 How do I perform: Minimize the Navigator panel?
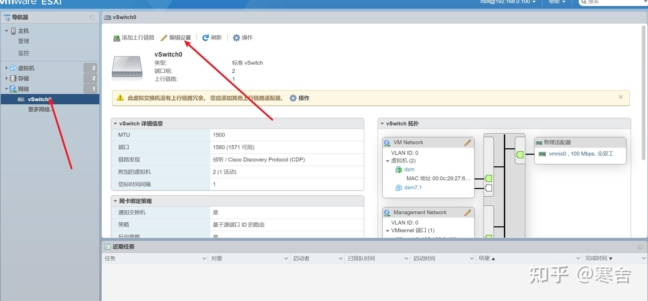point(92,18)
